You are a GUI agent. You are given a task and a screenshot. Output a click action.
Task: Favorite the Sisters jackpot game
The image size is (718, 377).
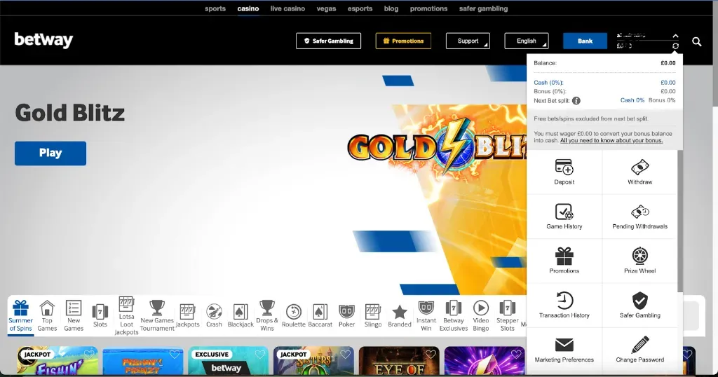(345, 354)
